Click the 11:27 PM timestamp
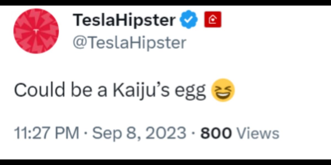Viewport: 331px width, 165px height. (47, 133)
